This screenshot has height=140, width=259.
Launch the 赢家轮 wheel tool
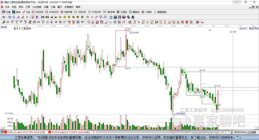click(x=134, y=12)
